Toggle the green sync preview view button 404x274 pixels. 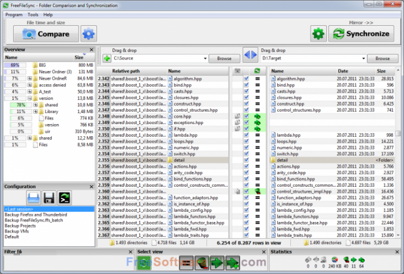click(x=144, y=263)
